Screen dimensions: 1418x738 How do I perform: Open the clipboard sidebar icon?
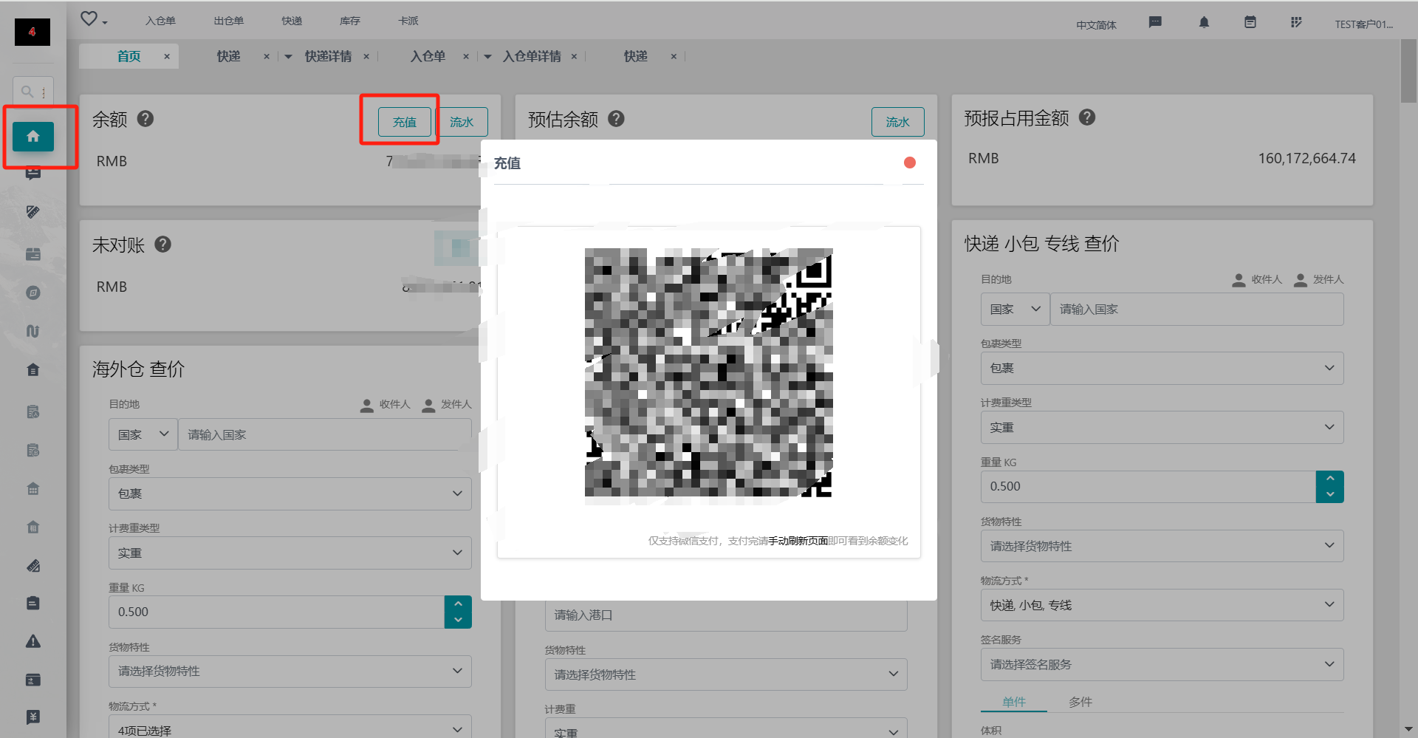[33, 603]
